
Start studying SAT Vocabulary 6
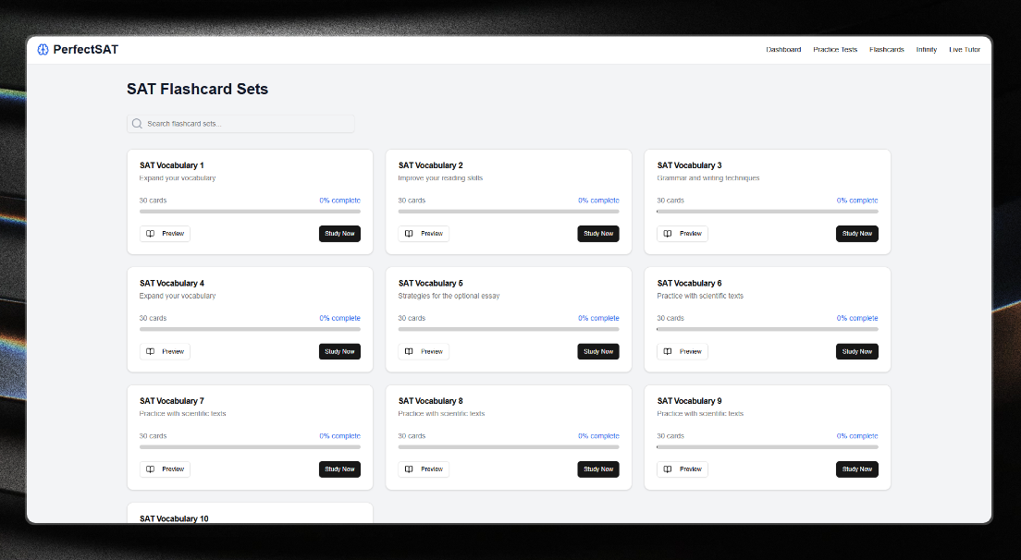pyautogui.click(x=857, y=352)
